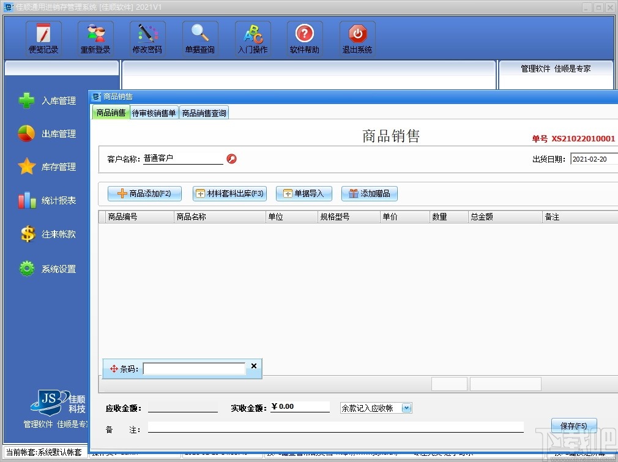This screenshot has height=462, width=618.
Task: Click 添加赠品 to add a gift item
Action: click(369, 193)
